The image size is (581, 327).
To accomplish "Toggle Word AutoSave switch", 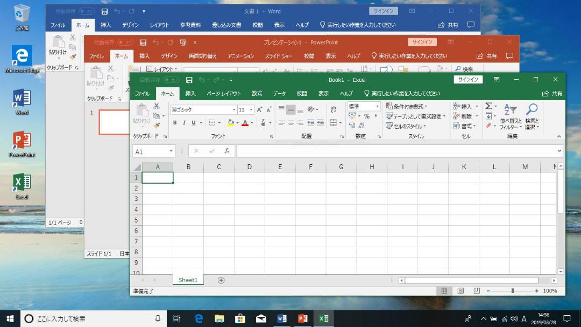I will click(87, 11).
